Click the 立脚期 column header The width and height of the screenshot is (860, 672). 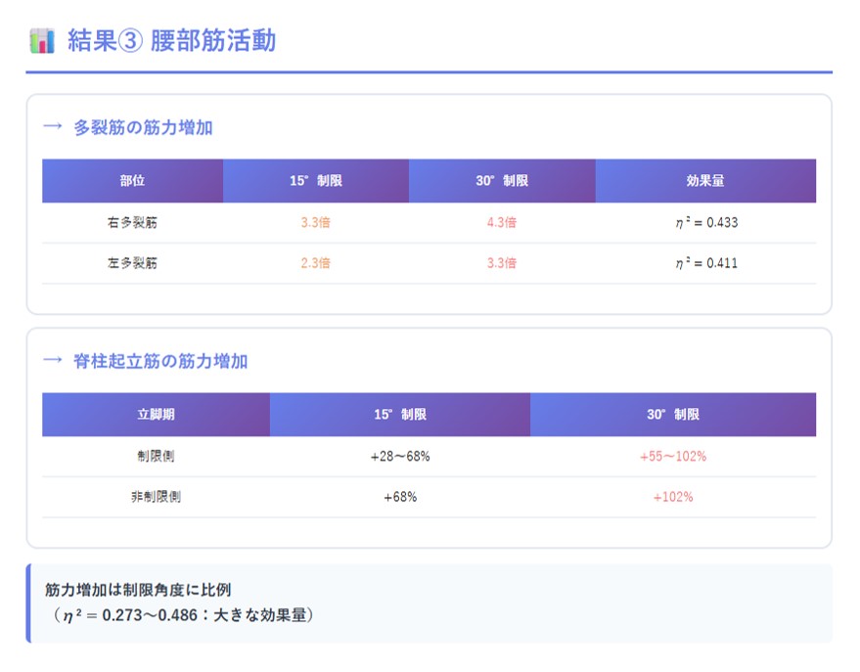[x=156, y=415]
